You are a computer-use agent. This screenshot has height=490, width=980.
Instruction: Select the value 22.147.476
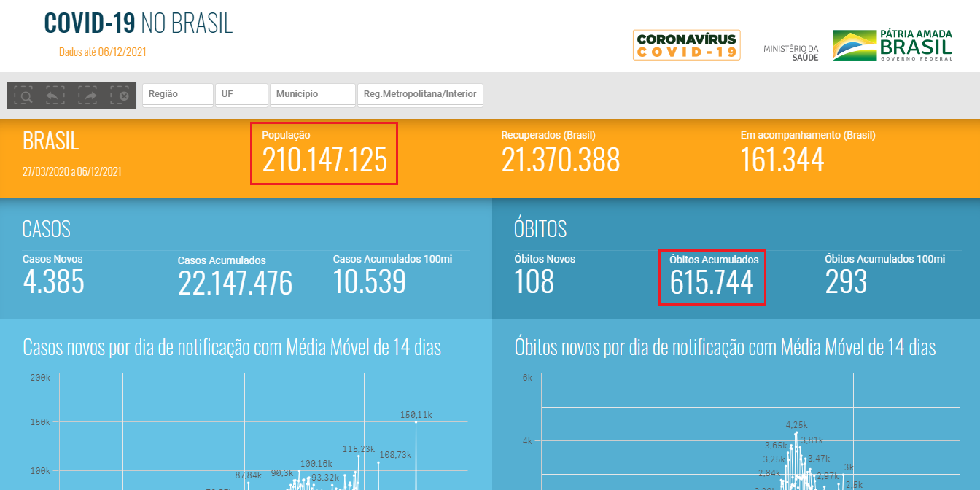[x=235, y=284]
